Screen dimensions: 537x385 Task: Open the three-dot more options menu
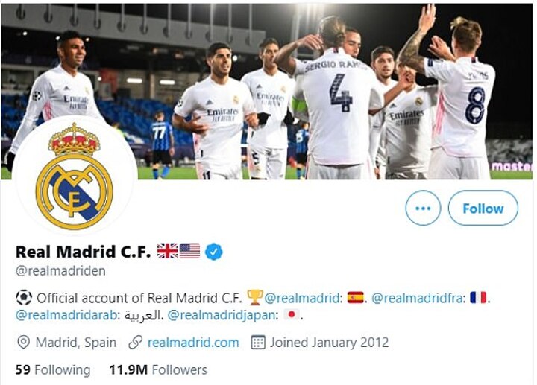click(423, 208)
